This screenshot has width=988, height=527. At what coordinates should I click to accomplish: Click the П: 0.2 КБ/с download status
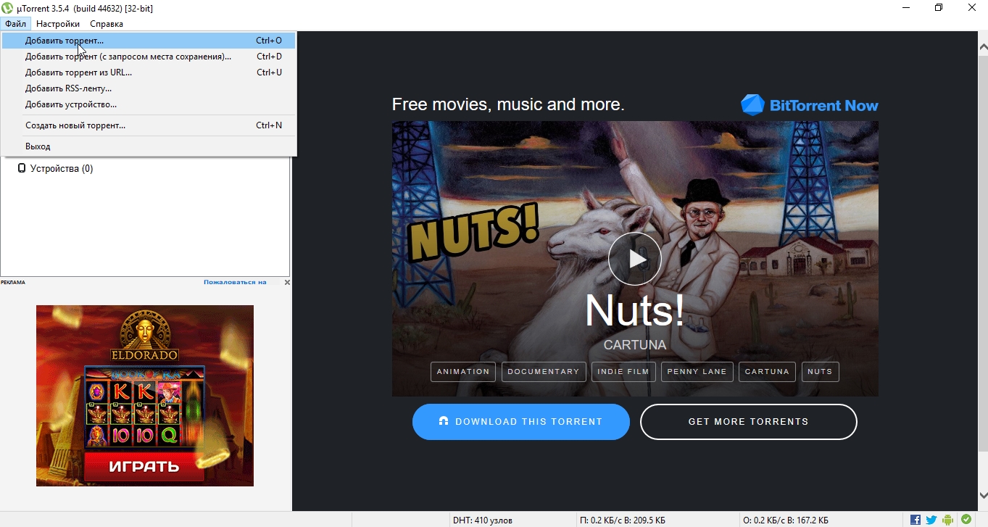coord(623,520)
